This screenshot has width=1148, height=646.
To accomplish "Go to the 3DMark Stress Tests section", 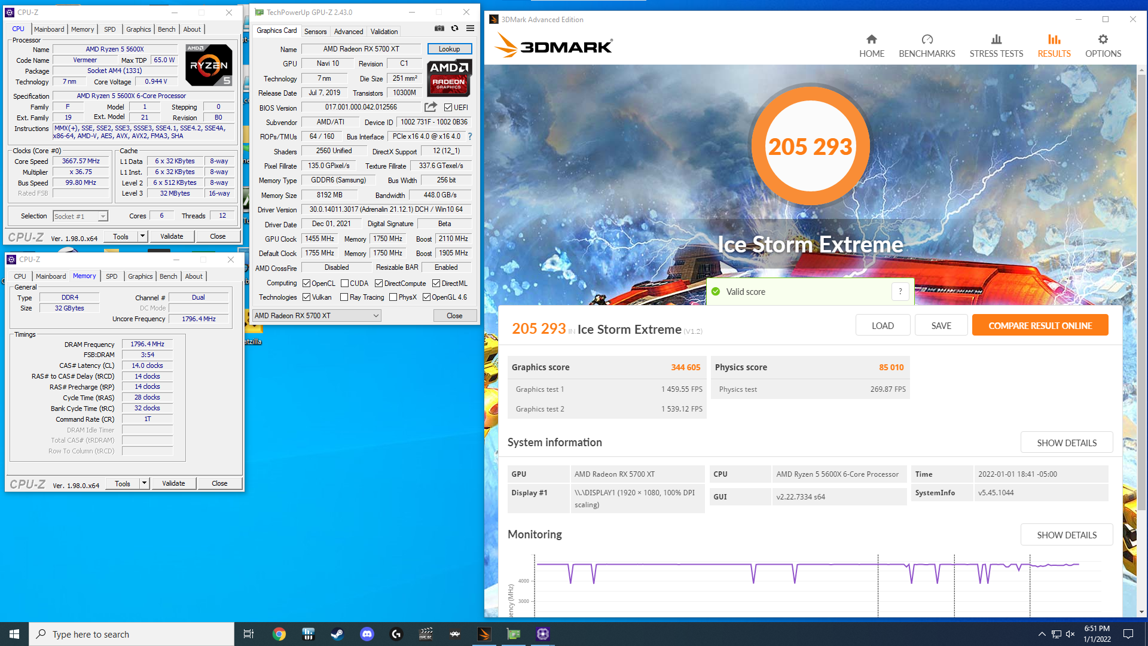I will (996, 46).
